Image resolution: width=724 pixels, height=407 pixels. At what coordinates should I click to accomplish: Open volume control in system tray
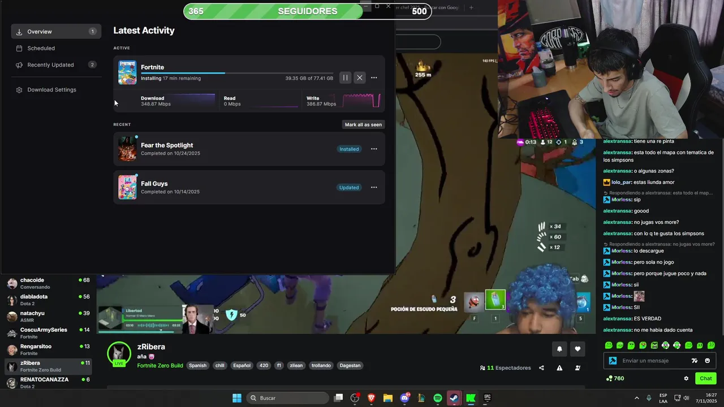pos(686,398)
